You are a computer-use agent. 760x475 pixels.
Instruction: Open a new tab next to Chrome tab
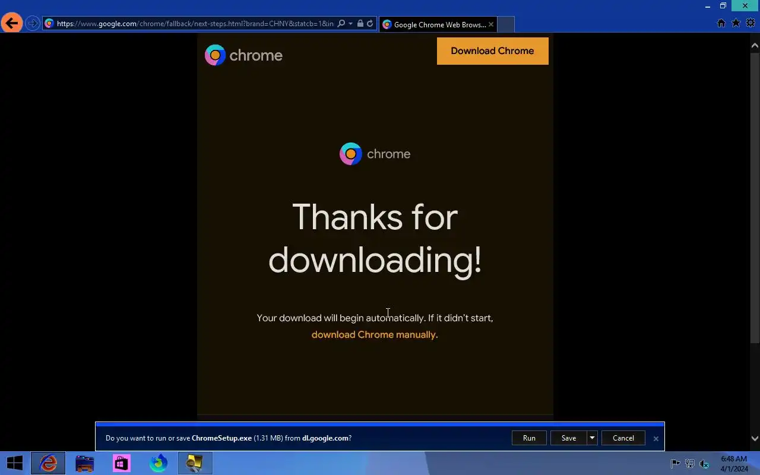click(x=505, y=24)
